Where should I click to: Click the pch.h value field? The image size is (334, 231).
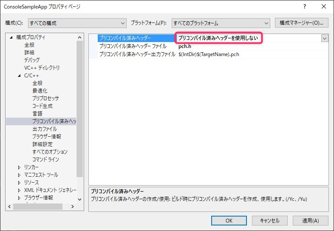252,46
